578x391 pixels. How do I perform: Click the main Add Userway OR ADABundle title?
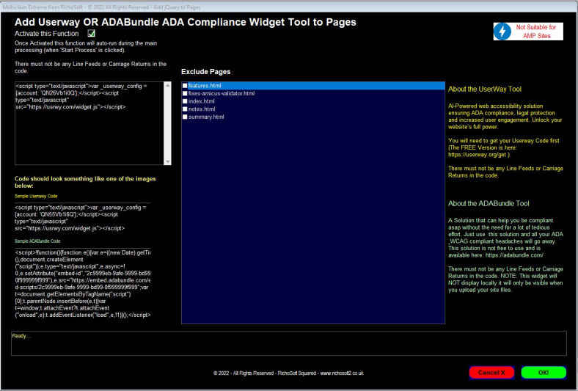186,22
